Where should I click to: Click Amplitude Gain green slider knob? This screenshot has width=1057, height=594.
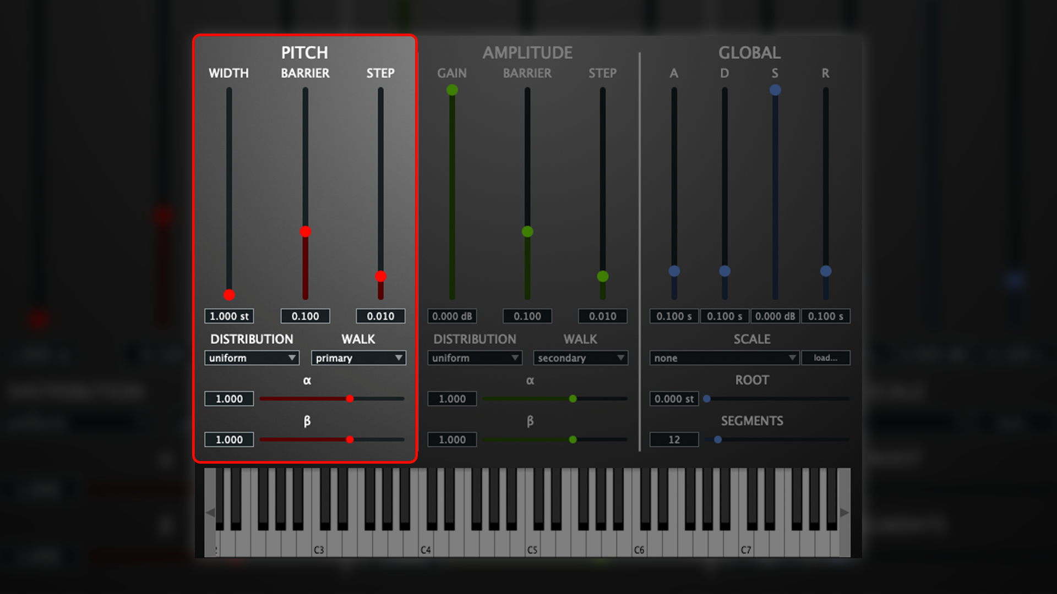(x=452, y=90)
